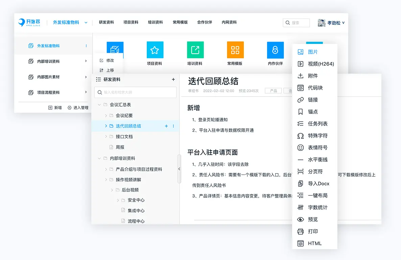401x260 pixels.
Task: Click the 新增 button in sidebar
Action: [55, 108]
